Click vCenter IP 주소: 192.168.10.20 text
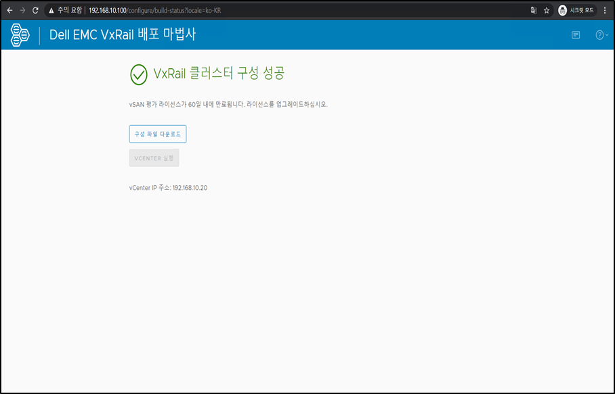The width and height of the screenshot is (615, 394). pos(168,188)
